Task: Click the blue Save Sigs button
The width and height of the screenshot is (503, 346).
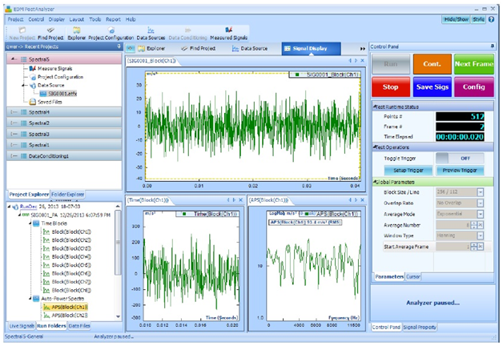Action: click(432, 87)
